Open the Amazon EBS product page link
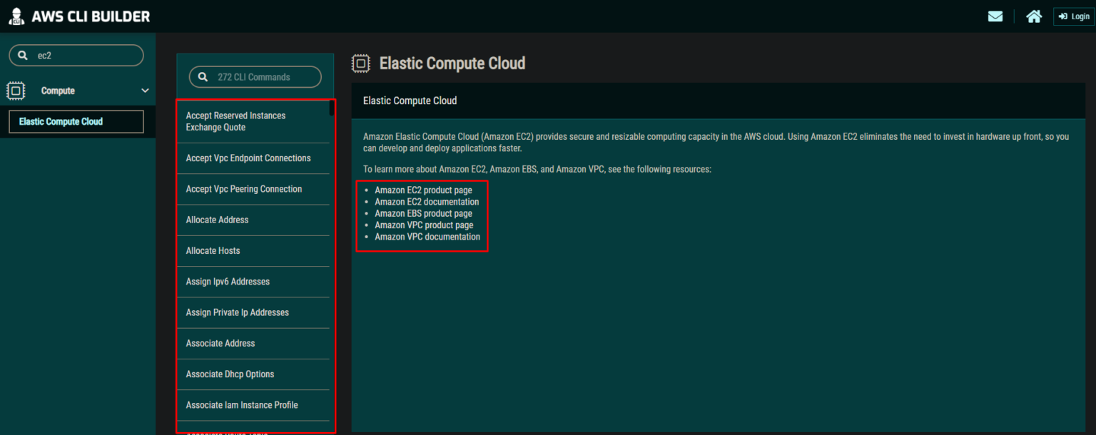The image size is (1096, 435). pyautogui.click(x=423, y=213)
